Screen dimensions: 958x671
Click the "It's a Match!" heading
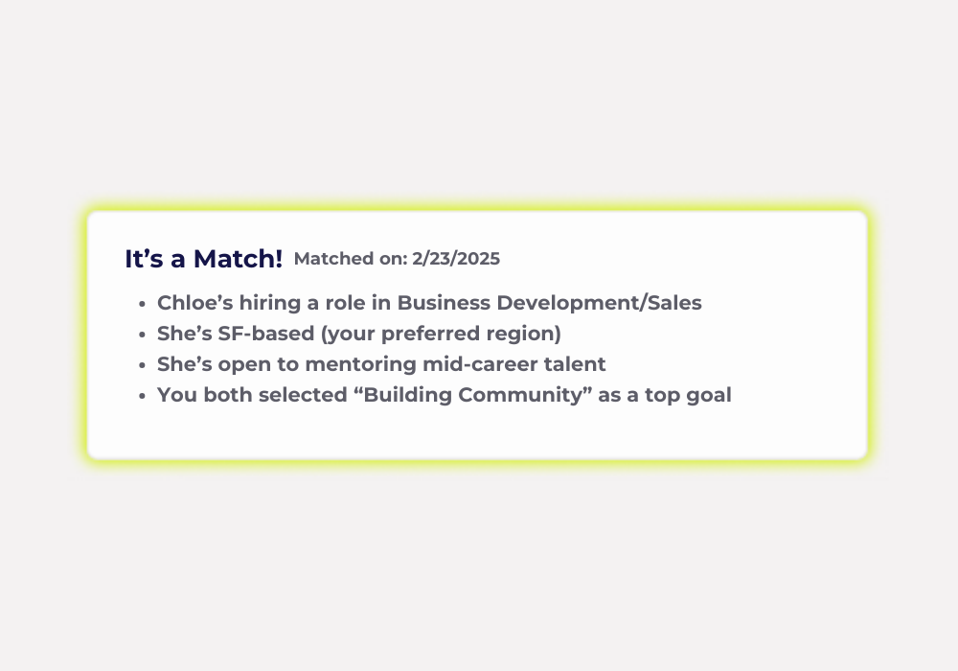(203, 259)
